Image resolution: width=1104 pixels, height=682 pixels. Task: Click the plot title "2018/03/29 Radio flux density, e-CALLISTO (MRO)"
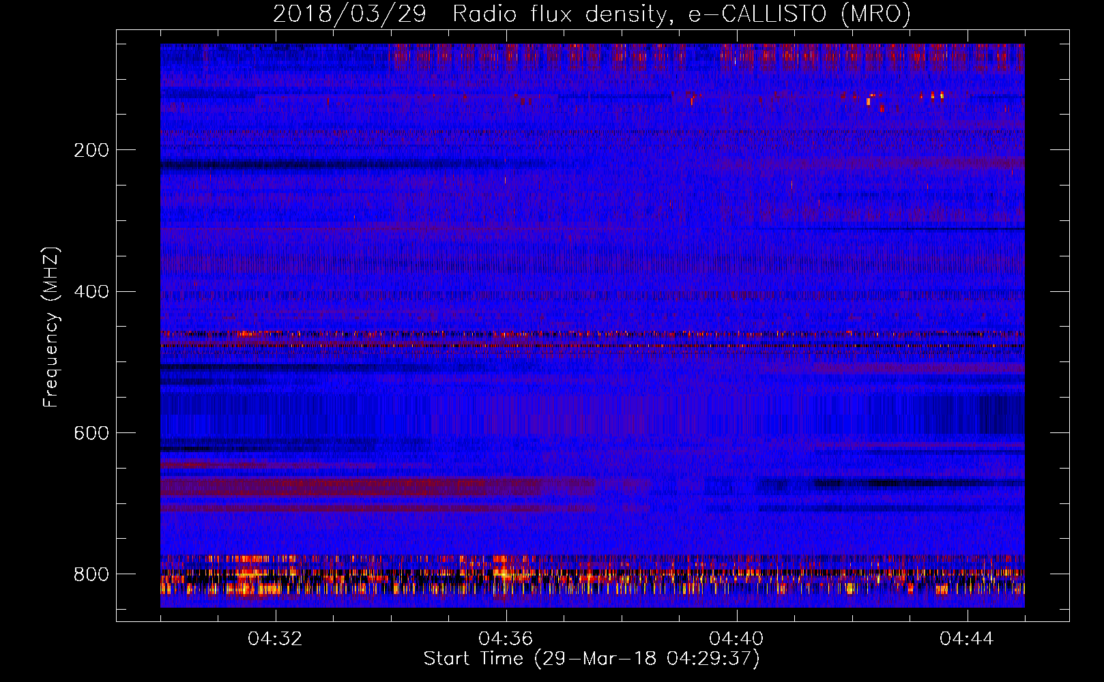click(x=592, y=14)
